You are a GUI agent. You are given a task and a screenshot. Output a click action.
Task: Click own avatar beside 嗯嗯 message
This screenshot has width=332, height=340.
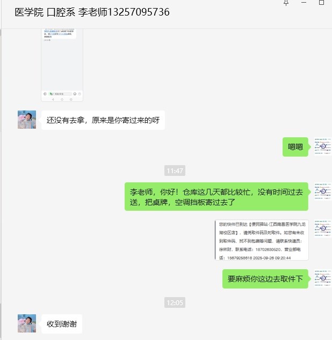point(323,146)
